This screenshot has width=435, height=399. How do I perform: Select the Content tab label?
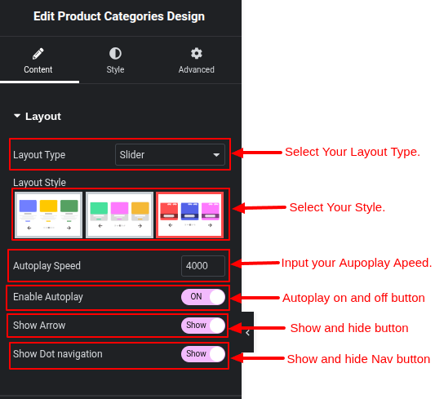point(38,69)
